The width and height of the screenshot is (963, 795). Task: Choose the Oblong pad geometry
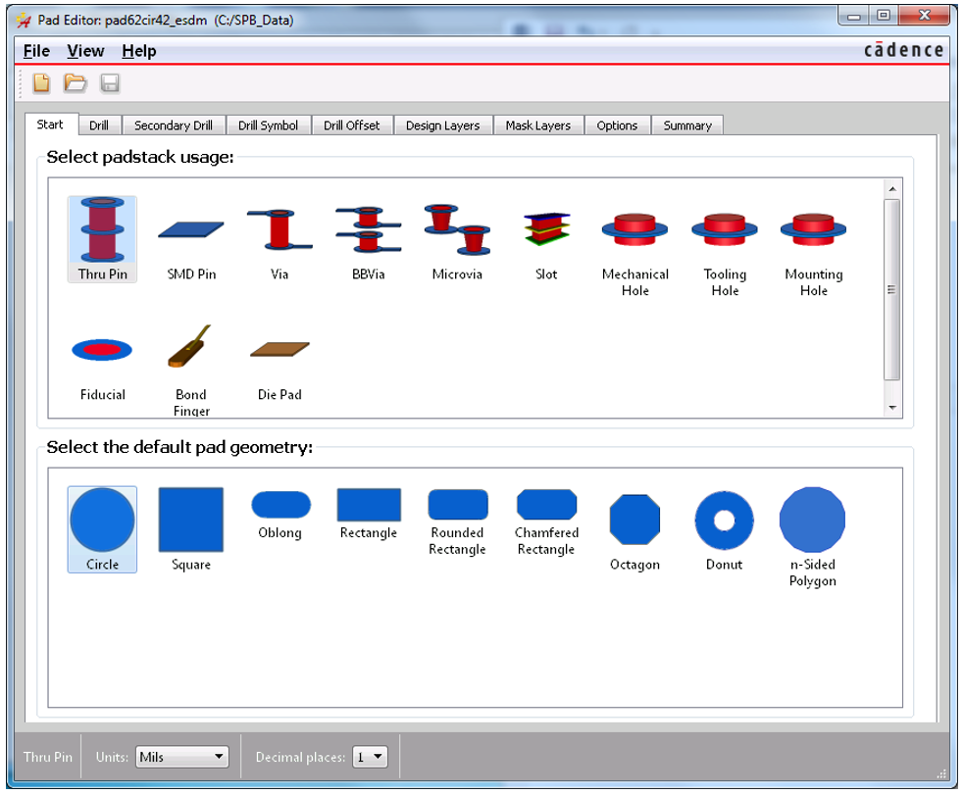coord(280,515)
